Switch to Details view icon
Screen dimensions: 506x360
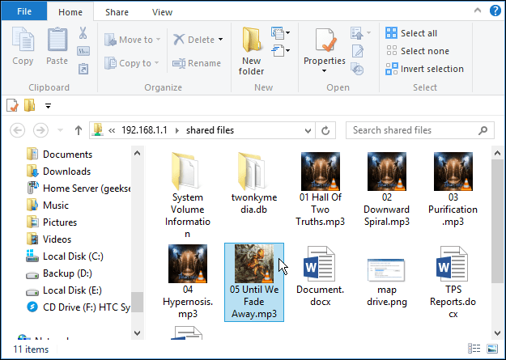click(474, 349)
